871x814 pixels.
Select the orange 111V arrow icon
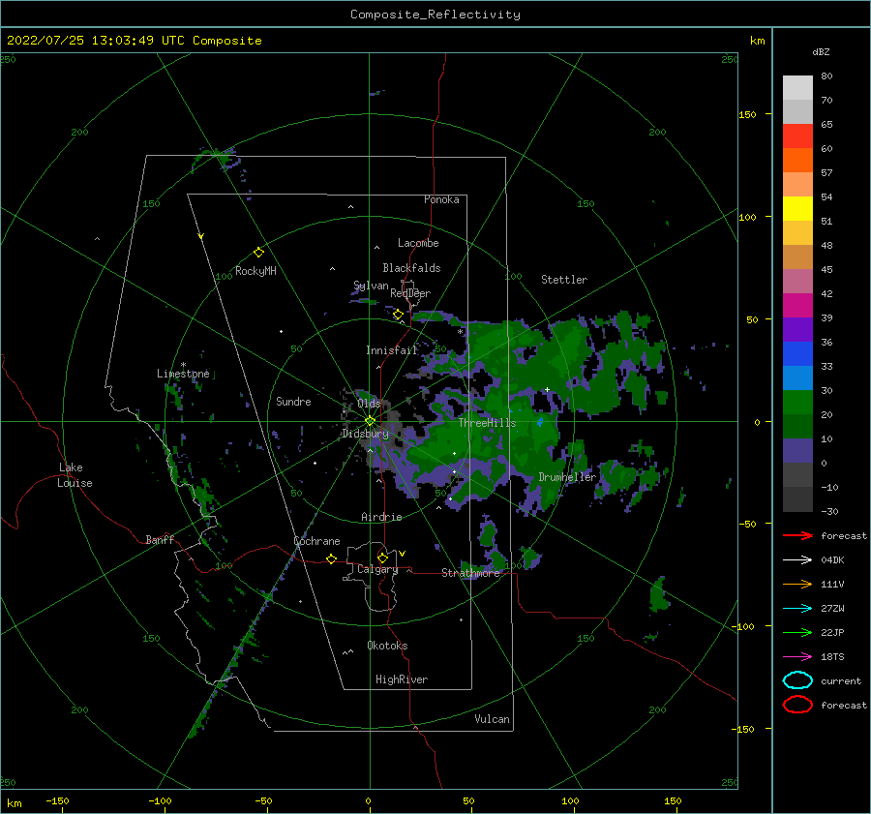(x=797, y=584)
